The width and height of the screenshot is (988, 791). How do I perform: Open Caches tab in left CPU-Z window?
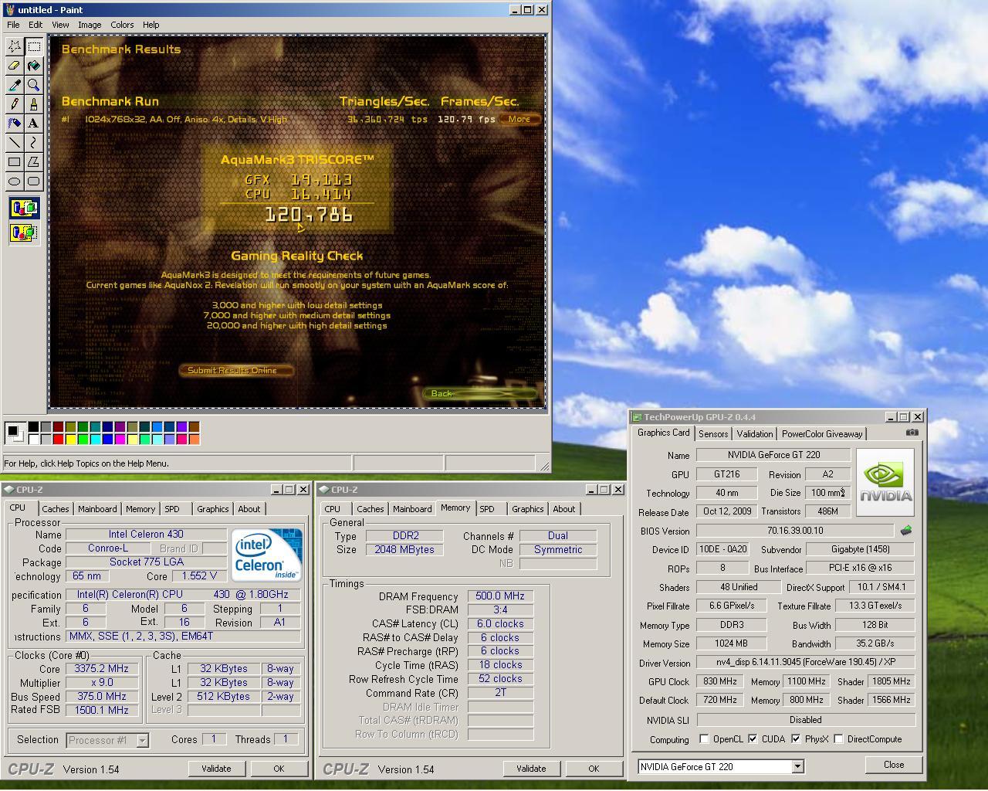[x=56, y=509]
